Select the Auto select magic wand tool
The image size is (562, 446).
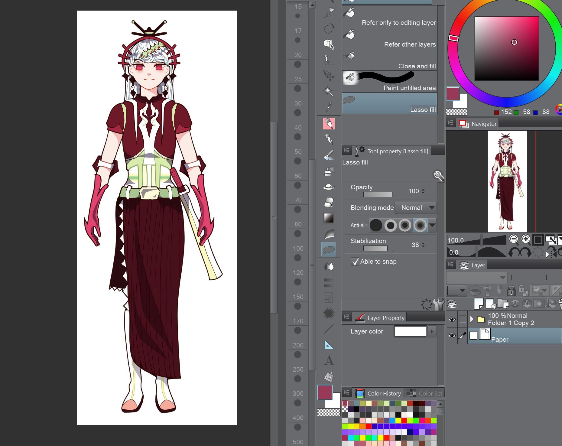click(x=329, y=91)
